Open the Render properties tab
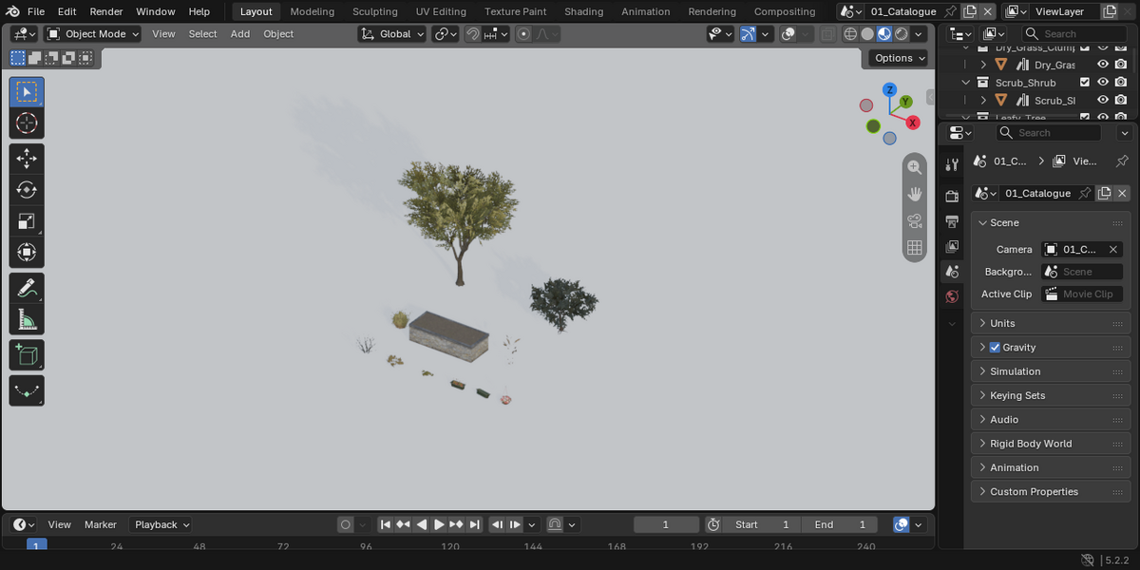 pyautogui.click(x=952, y=196)
